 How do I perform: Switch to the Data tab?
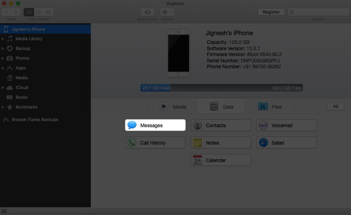click(221, 107)
